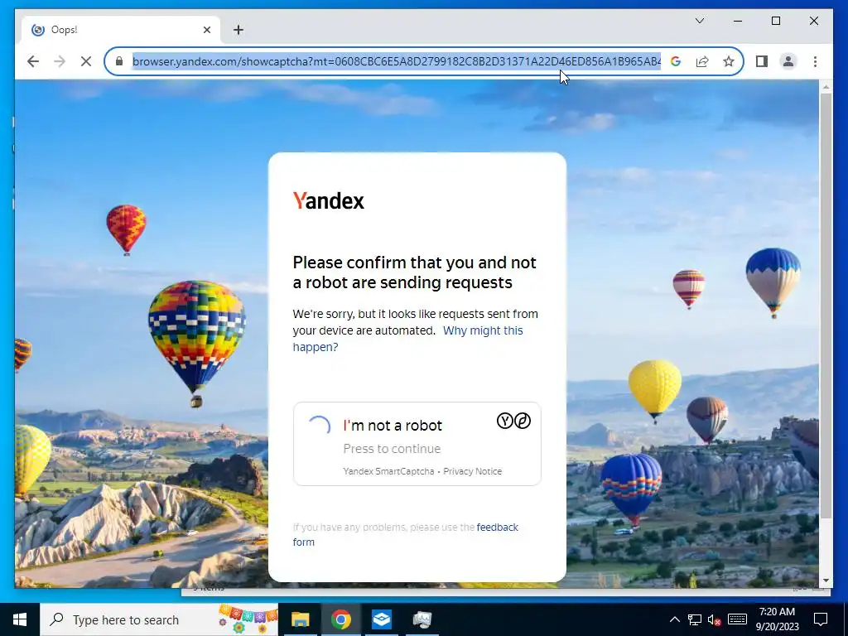Open the notification center
This screenshot has width=848, height=636.
[821, 619]
